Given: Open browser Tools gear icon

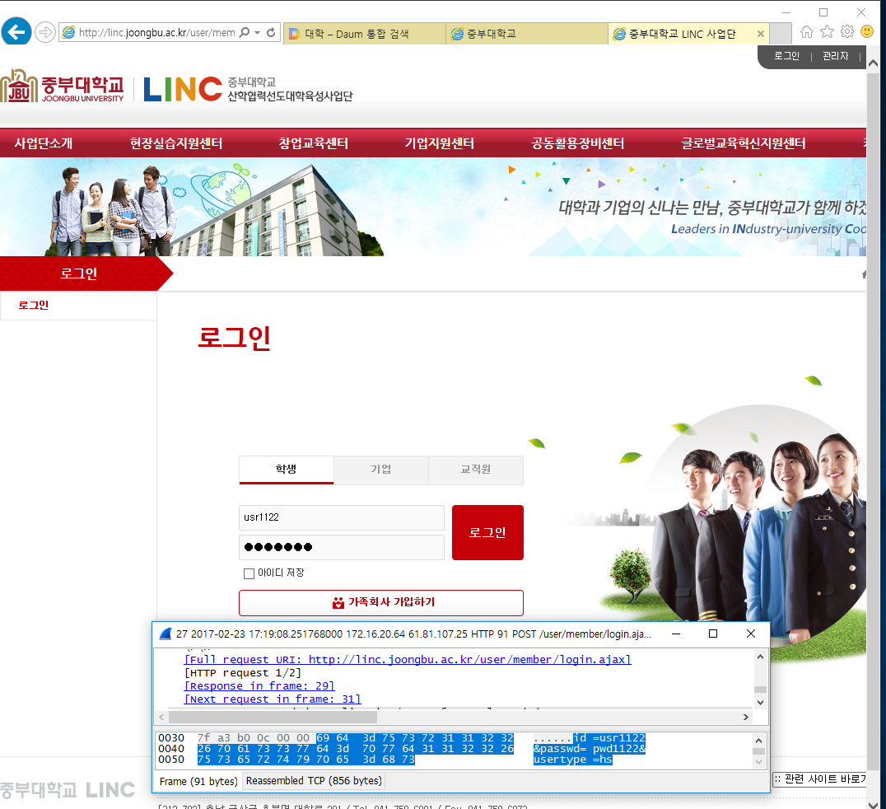Looking at the screenshot, I should point(847,32).
